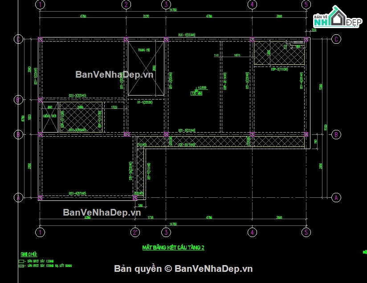Viewport: 367px width, 283px height.
Task: Select the '+3.900' elevation marker
Action: point(202,87)
